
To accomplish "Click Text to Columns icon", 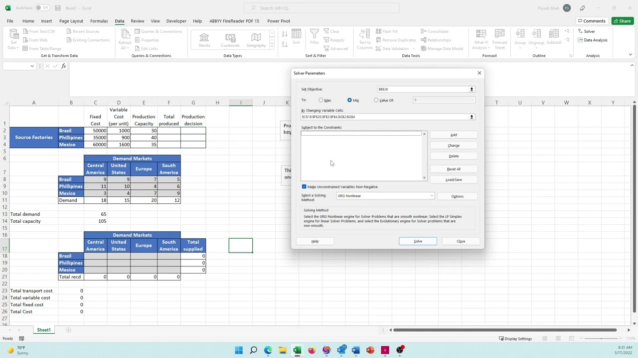I will click(364, 39).
